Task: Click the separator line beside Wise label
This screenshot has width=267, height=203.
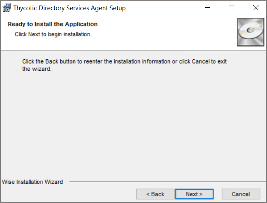Action: point(168,181)
